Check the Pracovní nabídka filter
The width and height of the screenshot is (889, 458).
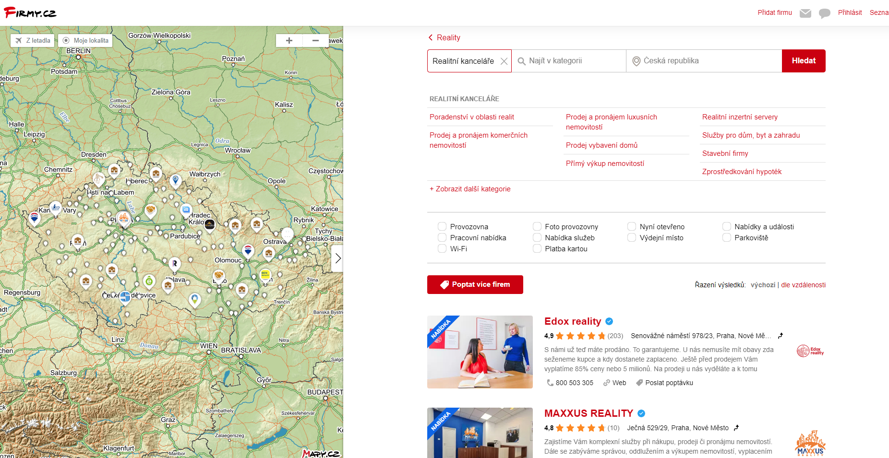click(x=442, y=237)
